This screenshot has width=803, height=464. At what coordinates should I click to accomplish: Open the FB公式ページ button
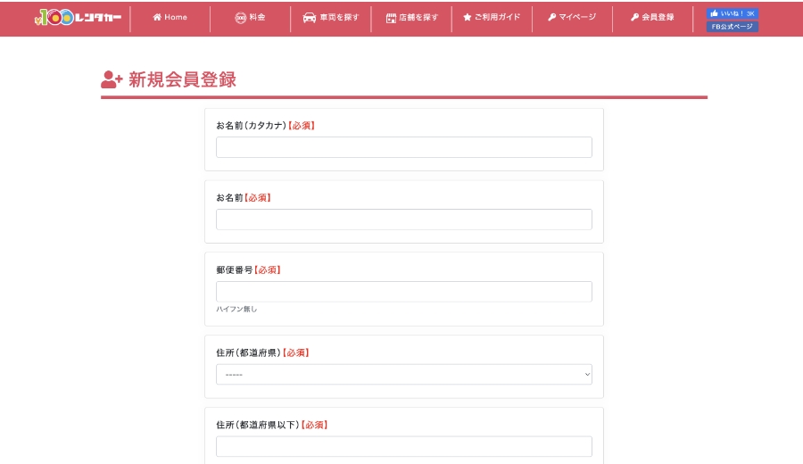[733, 27]
